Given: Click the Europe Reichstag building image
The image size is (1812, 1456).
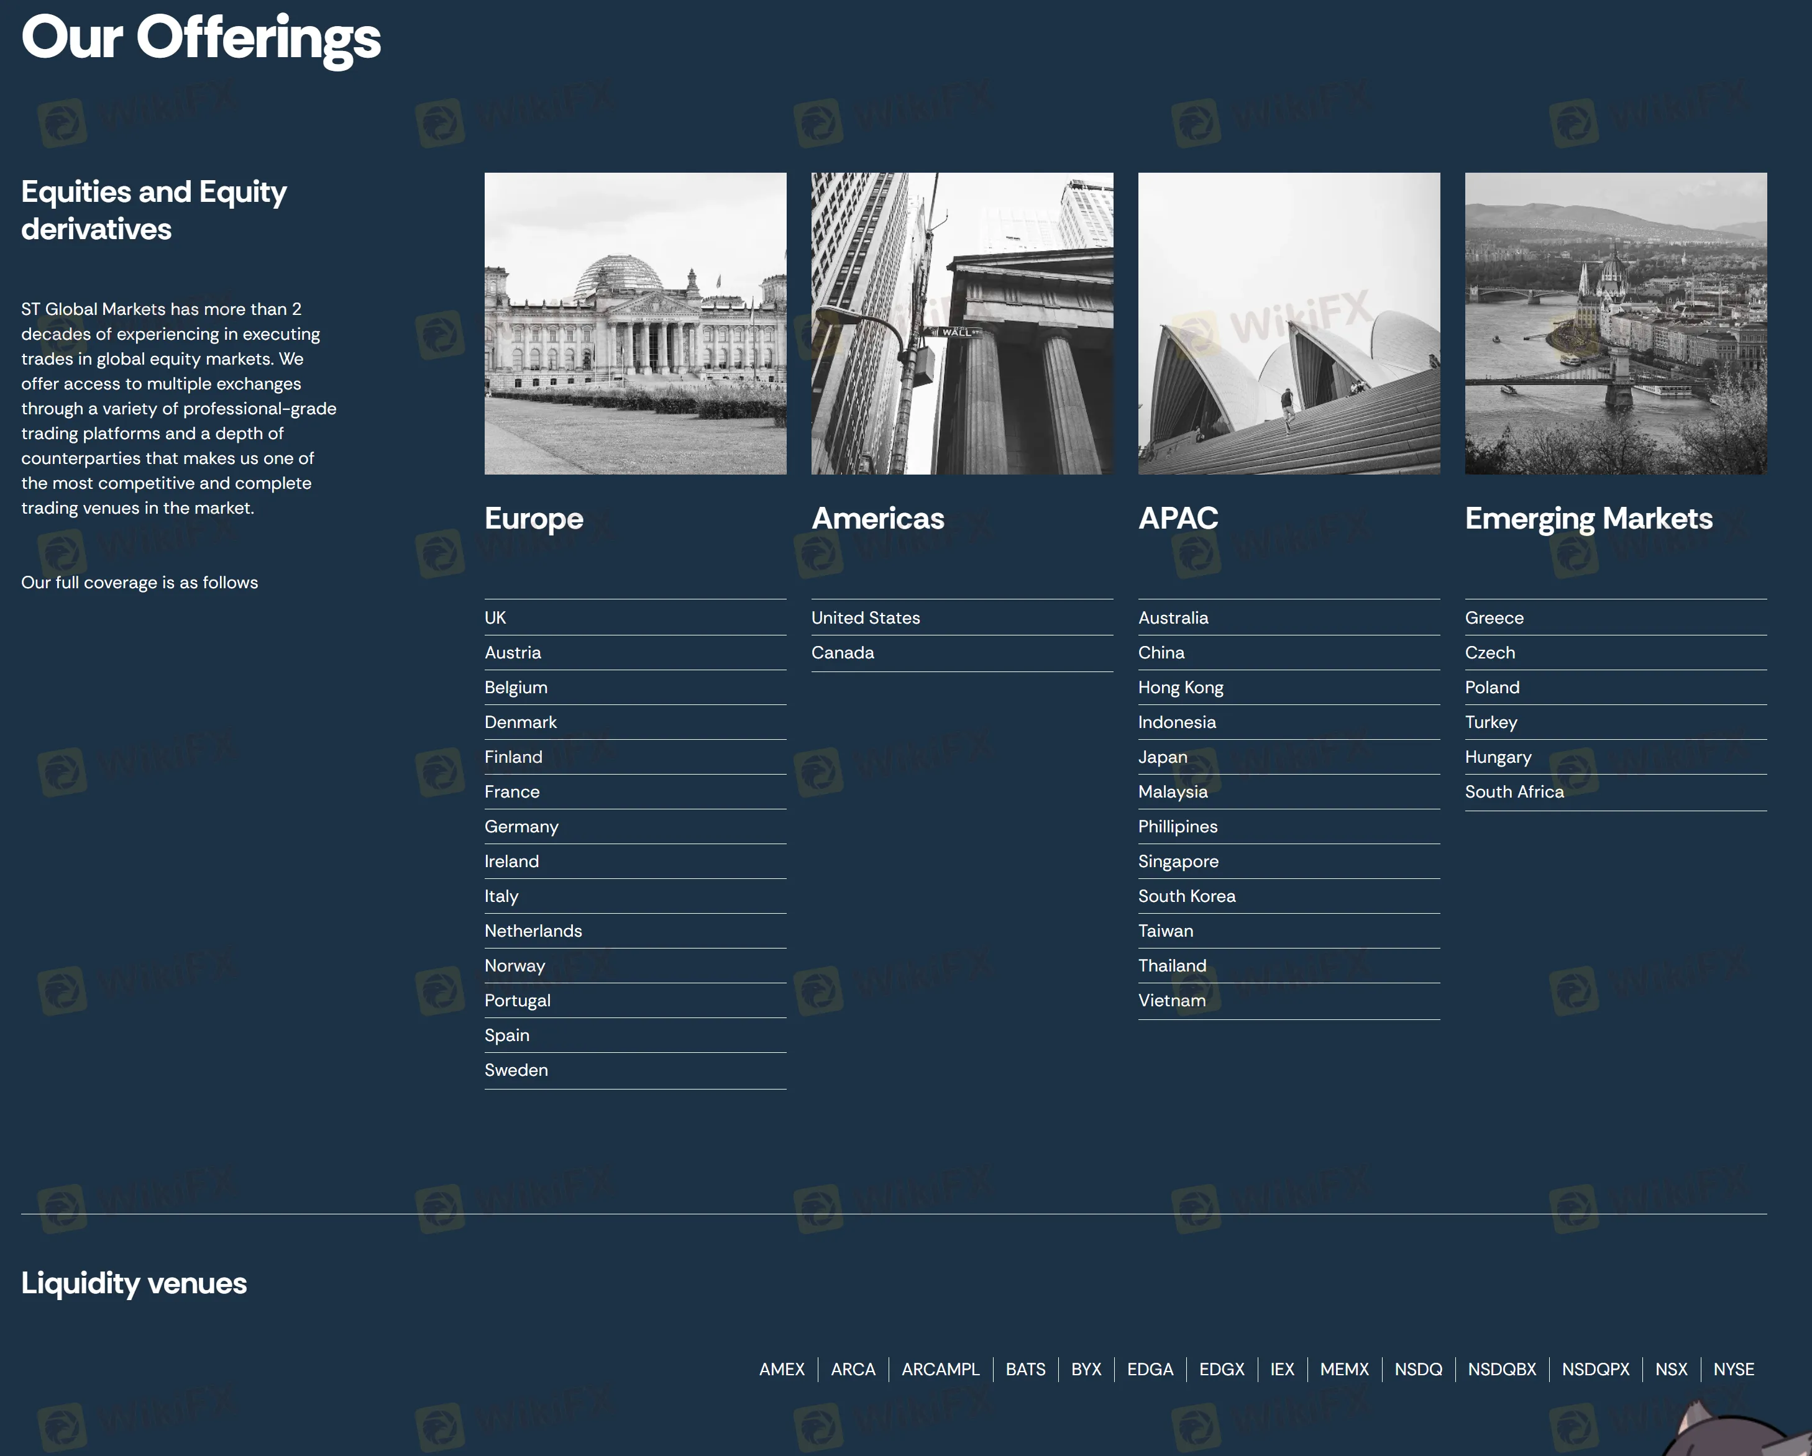Looking at the screenshot, I should 634,324.
